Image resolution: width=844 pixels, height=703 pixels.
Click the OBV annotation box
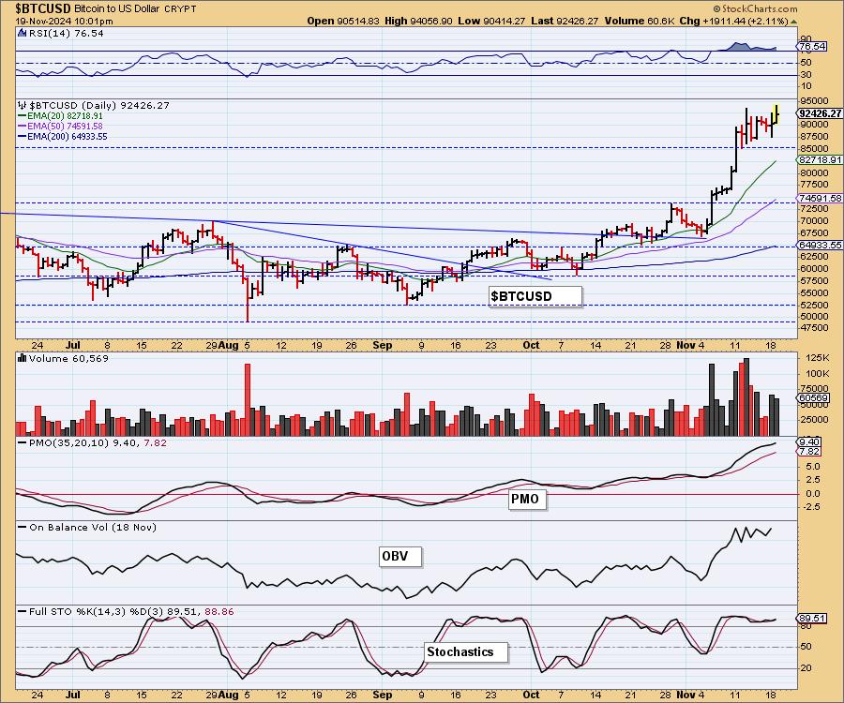(x=400, y=556)
